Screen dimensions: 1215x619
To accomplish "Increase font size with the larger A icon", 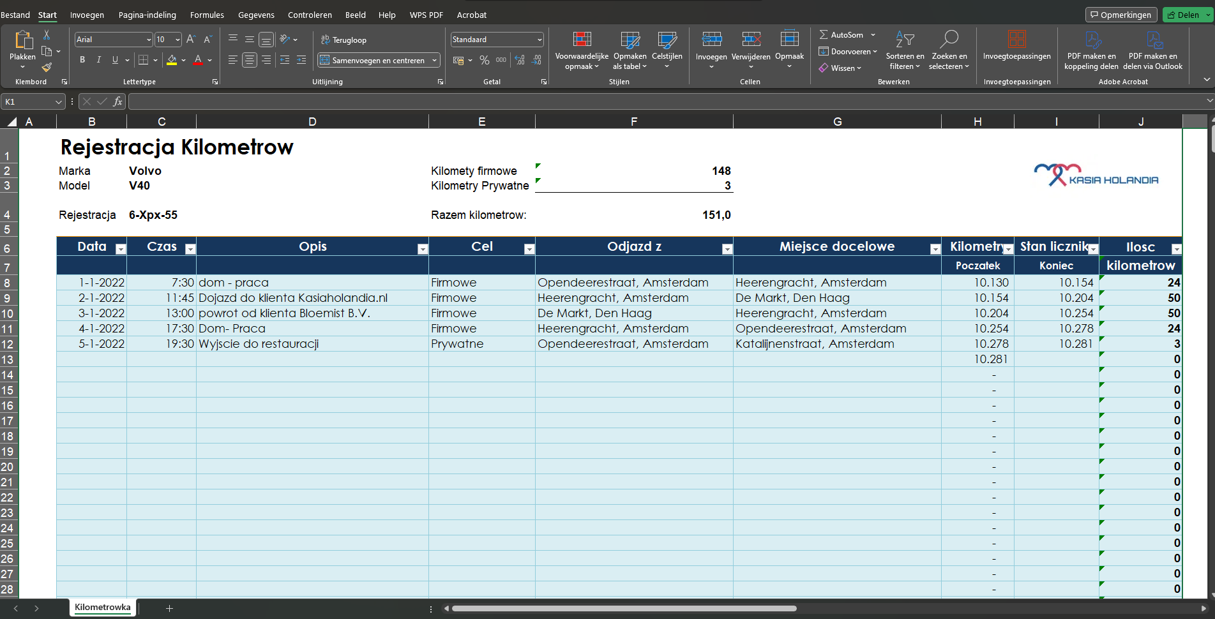I will (190, 40).
